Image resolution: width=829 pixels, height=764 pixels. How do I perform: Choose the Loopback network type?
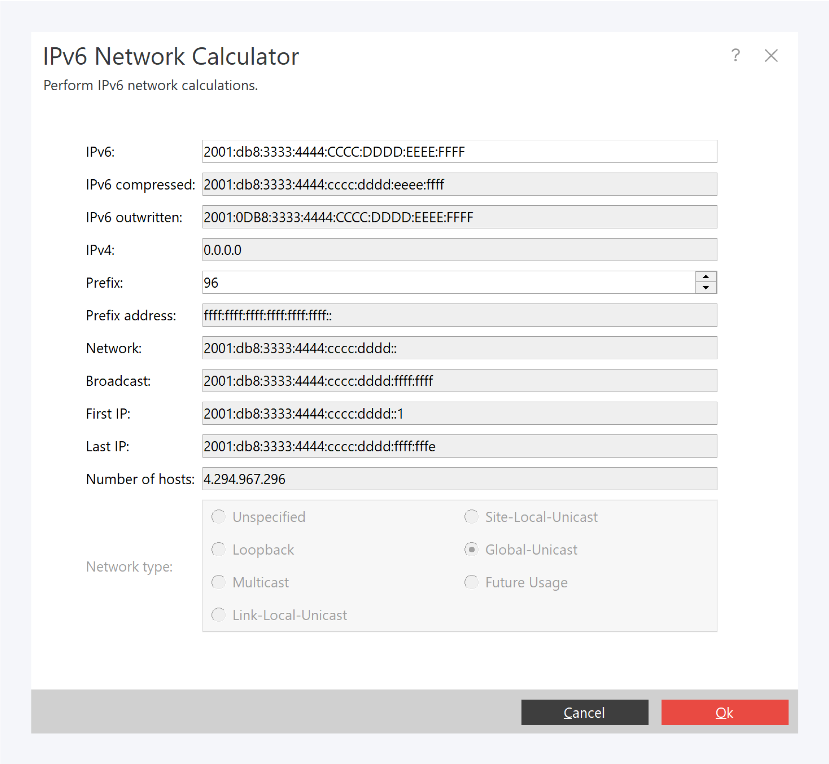[x=218, y=550]
